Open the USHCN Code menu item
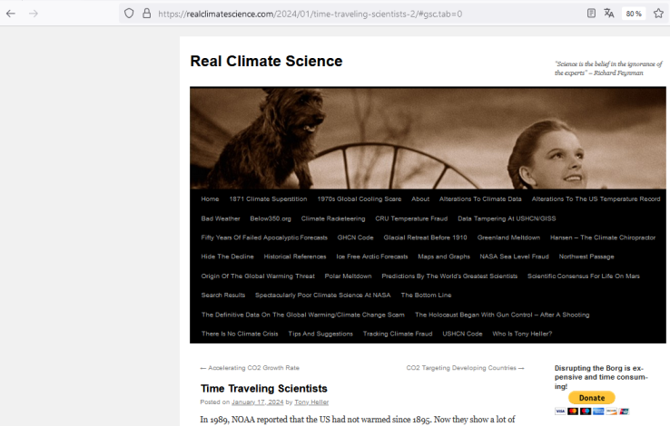 pos(462,334)
